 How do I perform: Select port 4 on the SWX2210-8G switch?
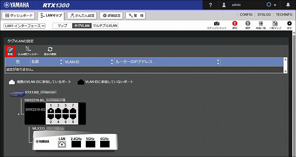point(58,117)
